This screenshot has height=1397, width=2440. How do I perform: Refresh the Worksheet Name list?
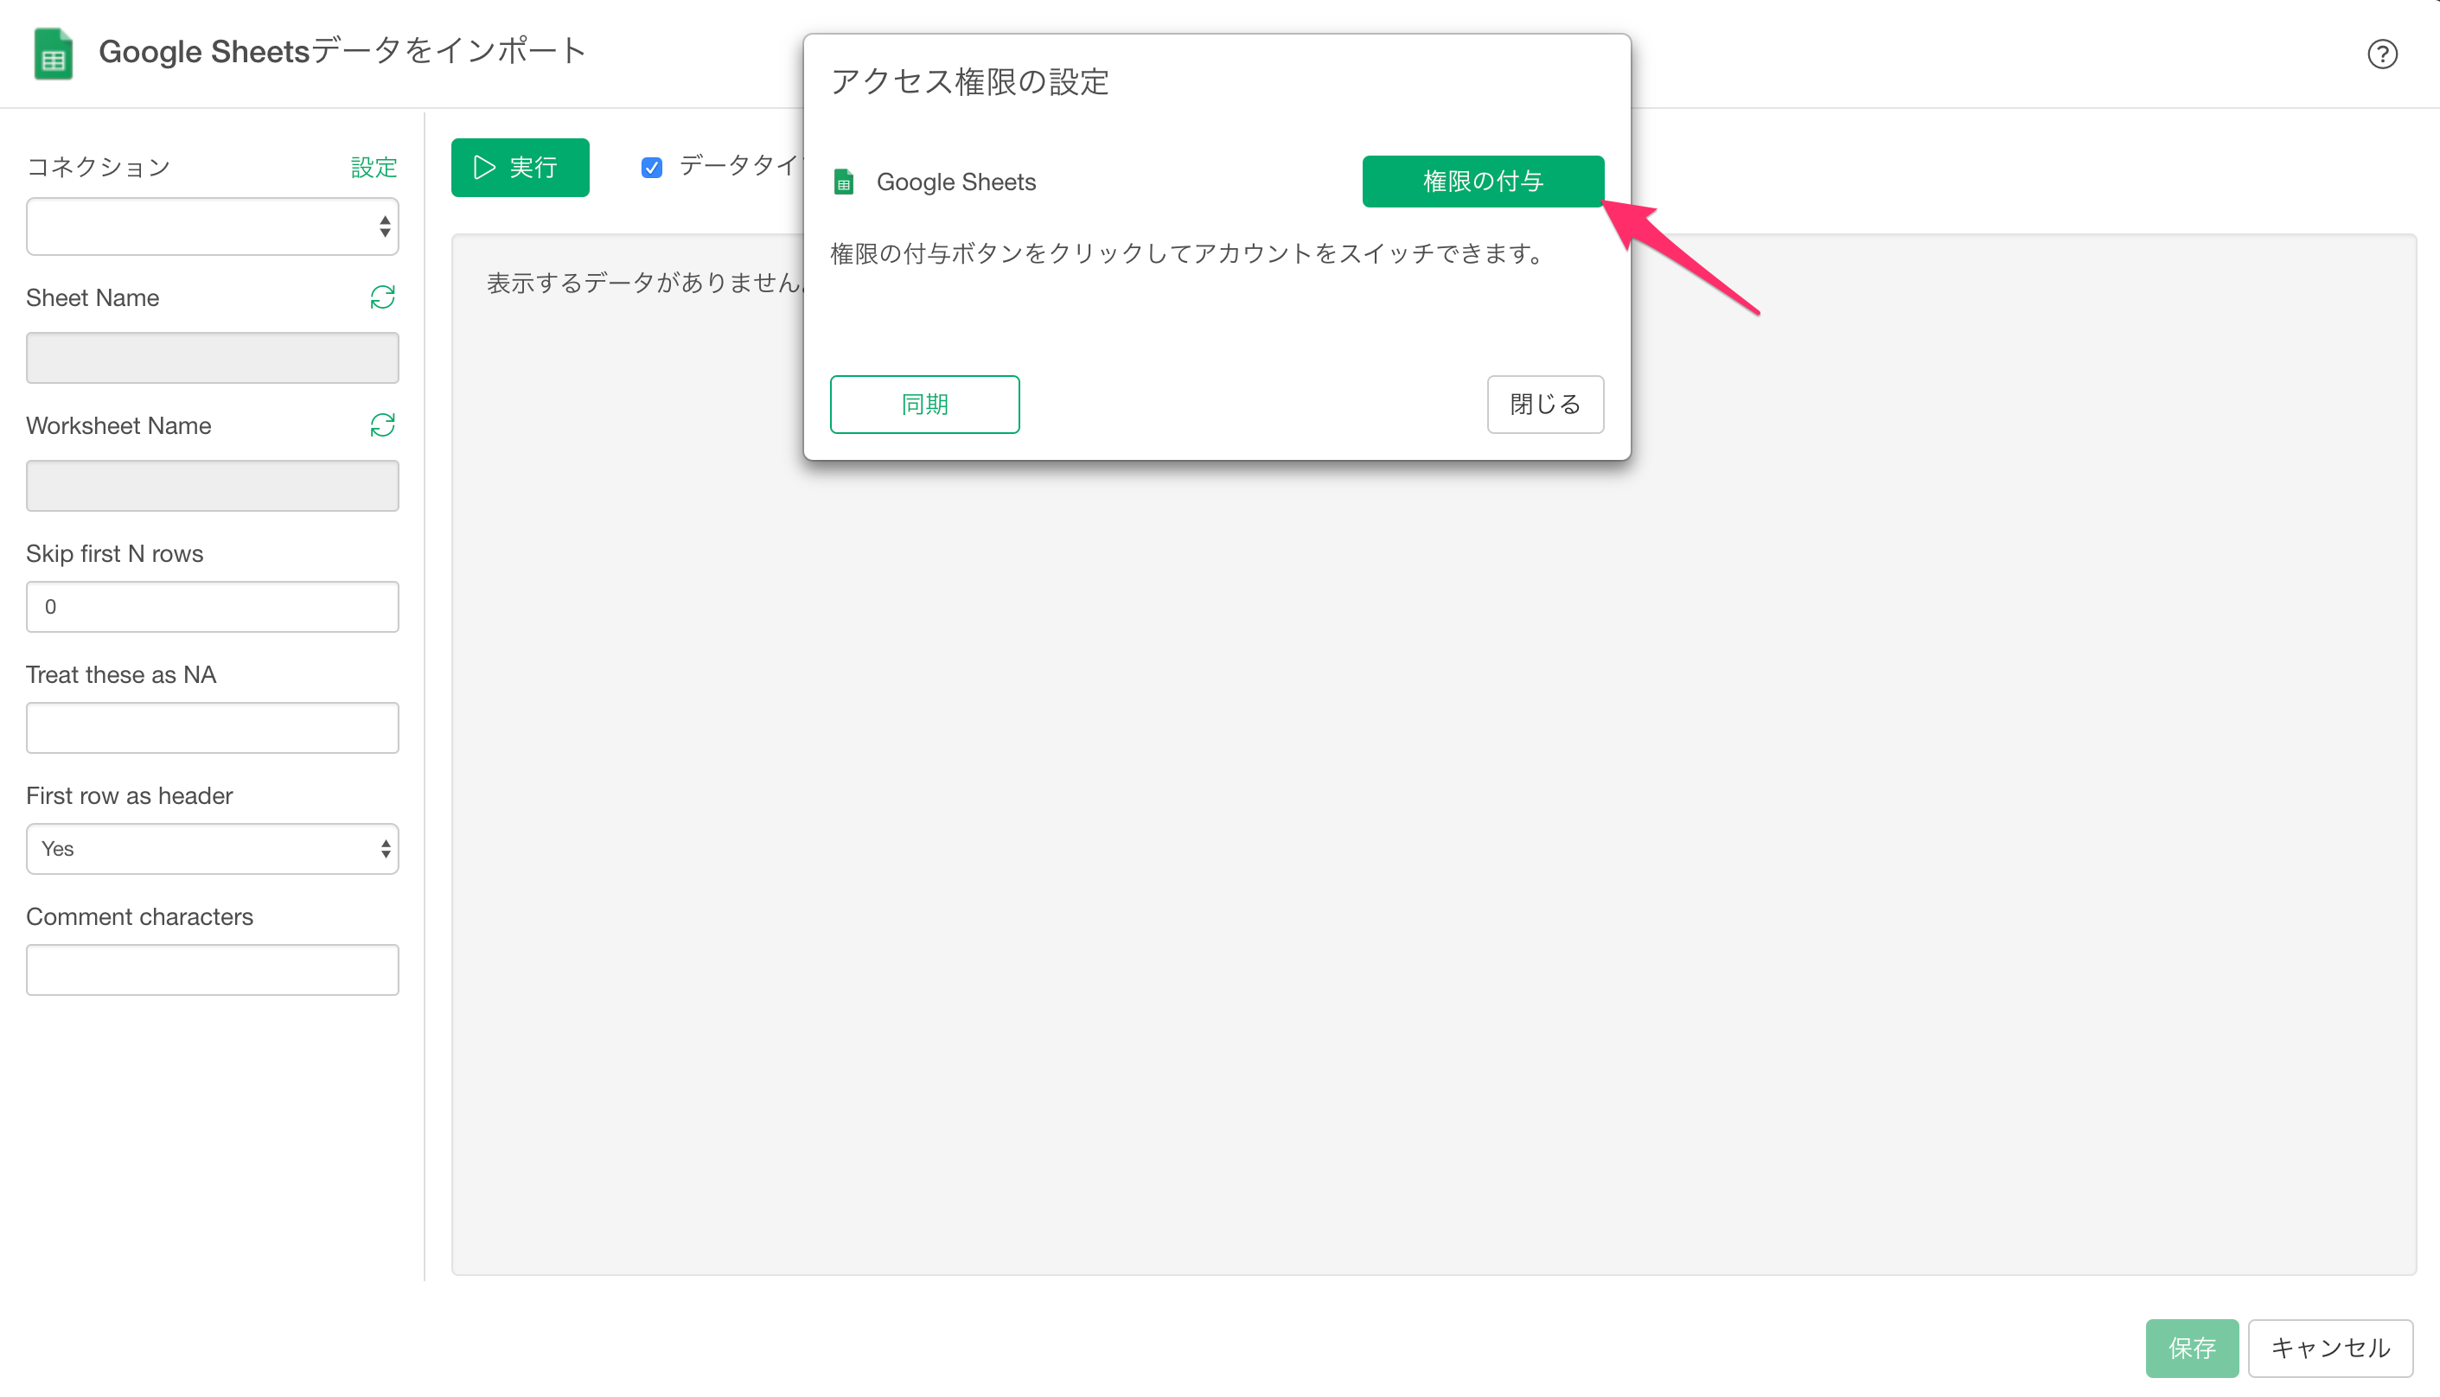coord(382,425)
